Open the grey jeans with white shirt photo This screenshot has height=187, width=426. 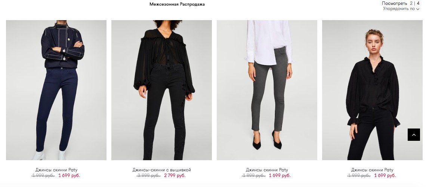click(267, 90)
